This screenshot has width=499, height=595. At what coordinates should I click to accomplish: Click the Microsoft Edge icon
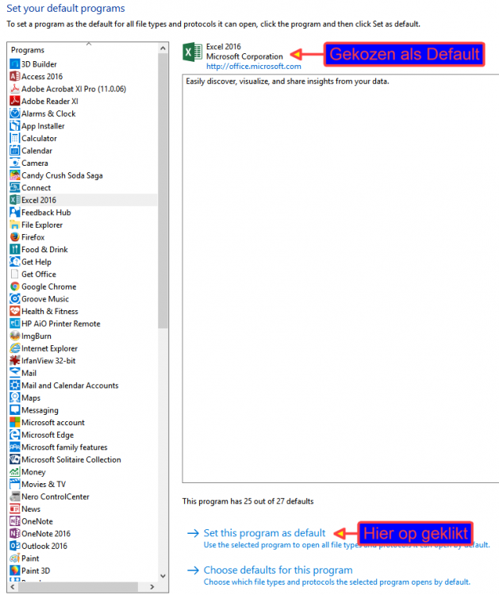15,435
